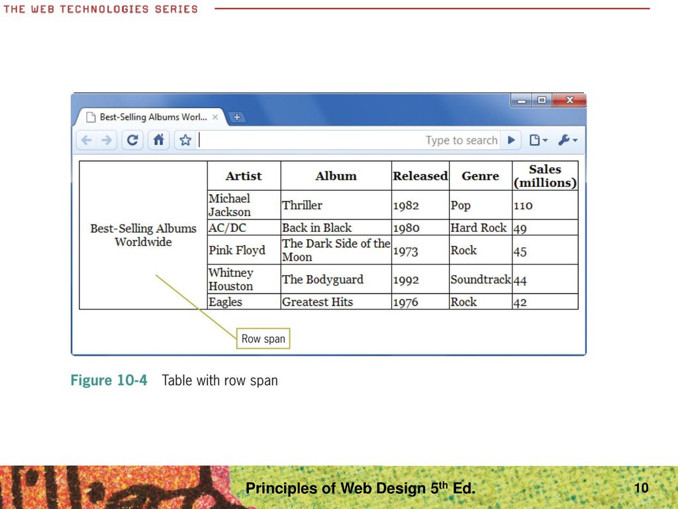Open a new tab with the plus button
This screenshot has height=509, width=678.
pyautogui.click(x=236, y=117)
